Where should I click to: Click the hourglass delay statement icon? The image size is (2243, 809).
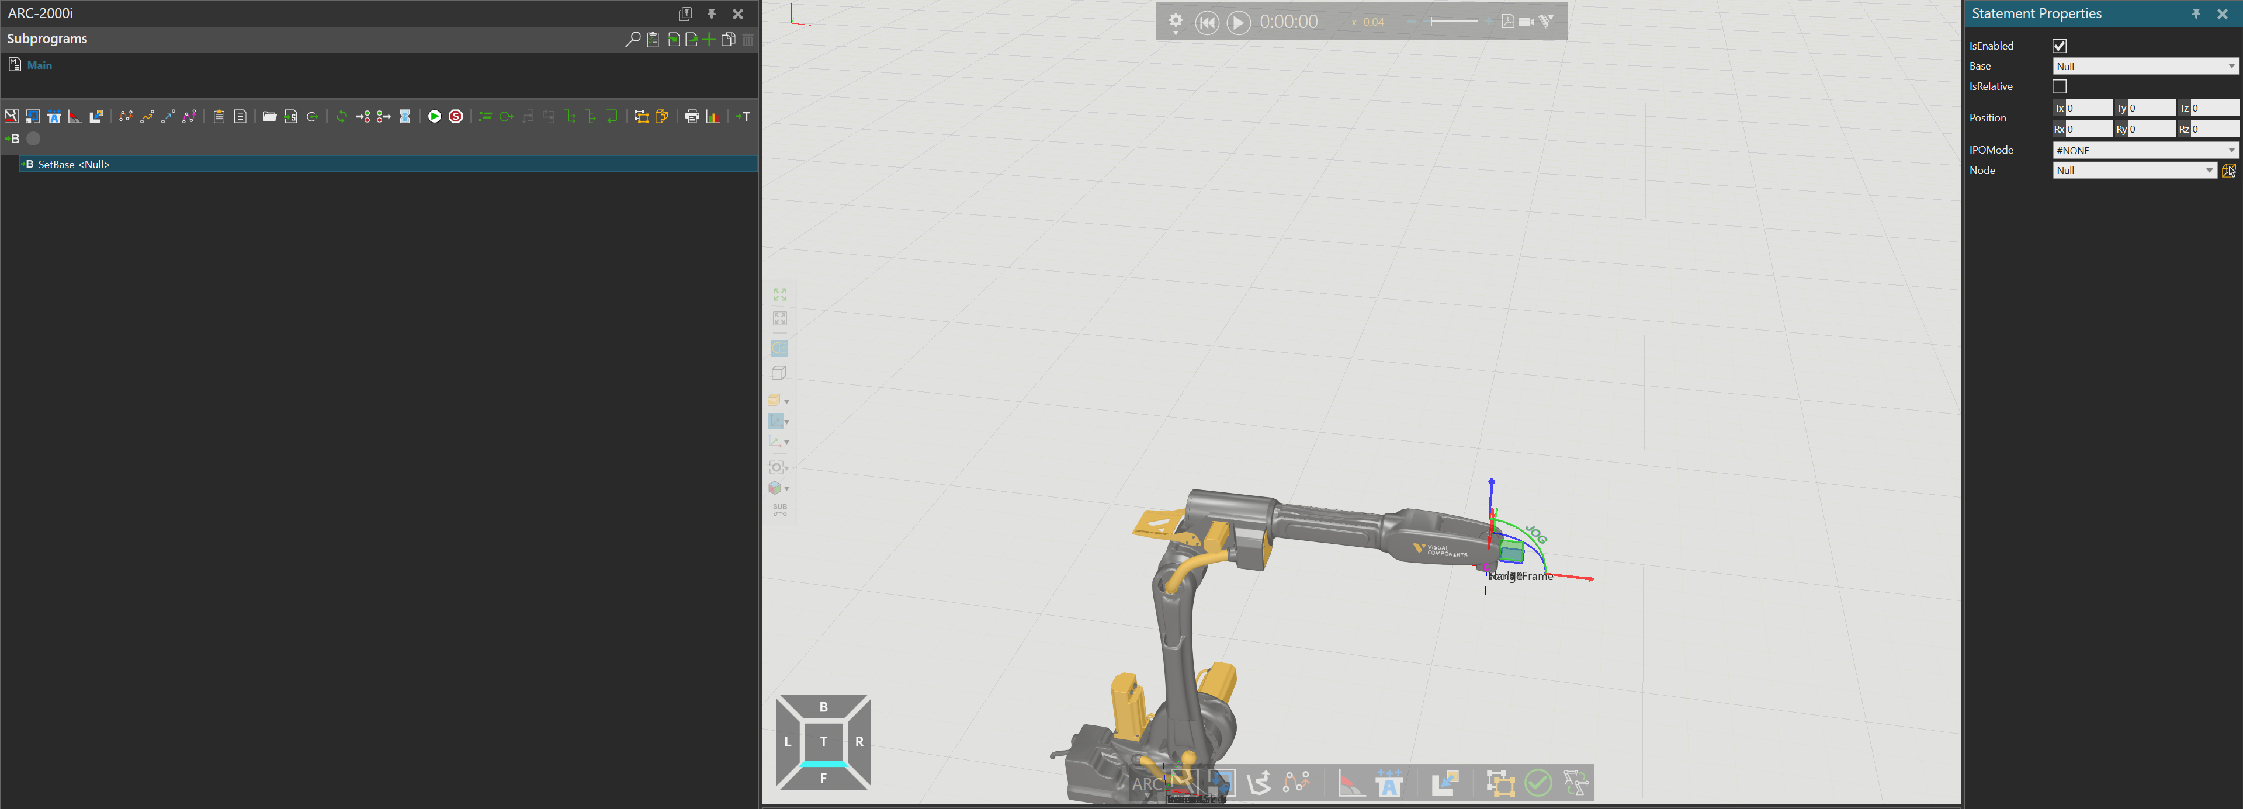pos(405,117)
